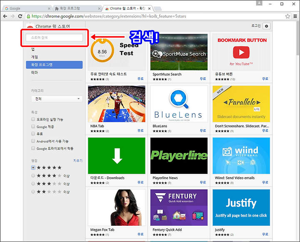This screenshot has height=242, width=300.
Task: Click the 스토어 검색 search box
Action: click(54, 37)
